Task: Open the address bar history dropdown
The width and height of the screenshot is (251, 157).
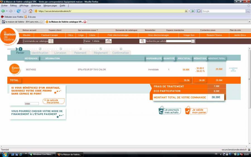Action: click(189, 11)
